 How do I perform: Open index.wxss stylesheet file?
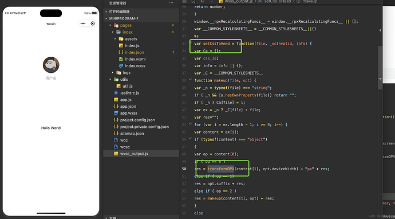click(x=135, y=66)
